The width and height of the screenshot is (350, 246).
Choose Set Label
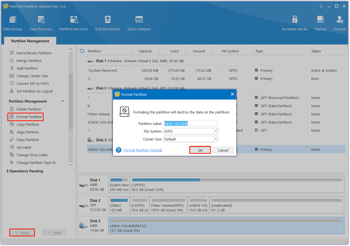click(x=24, y=147)
